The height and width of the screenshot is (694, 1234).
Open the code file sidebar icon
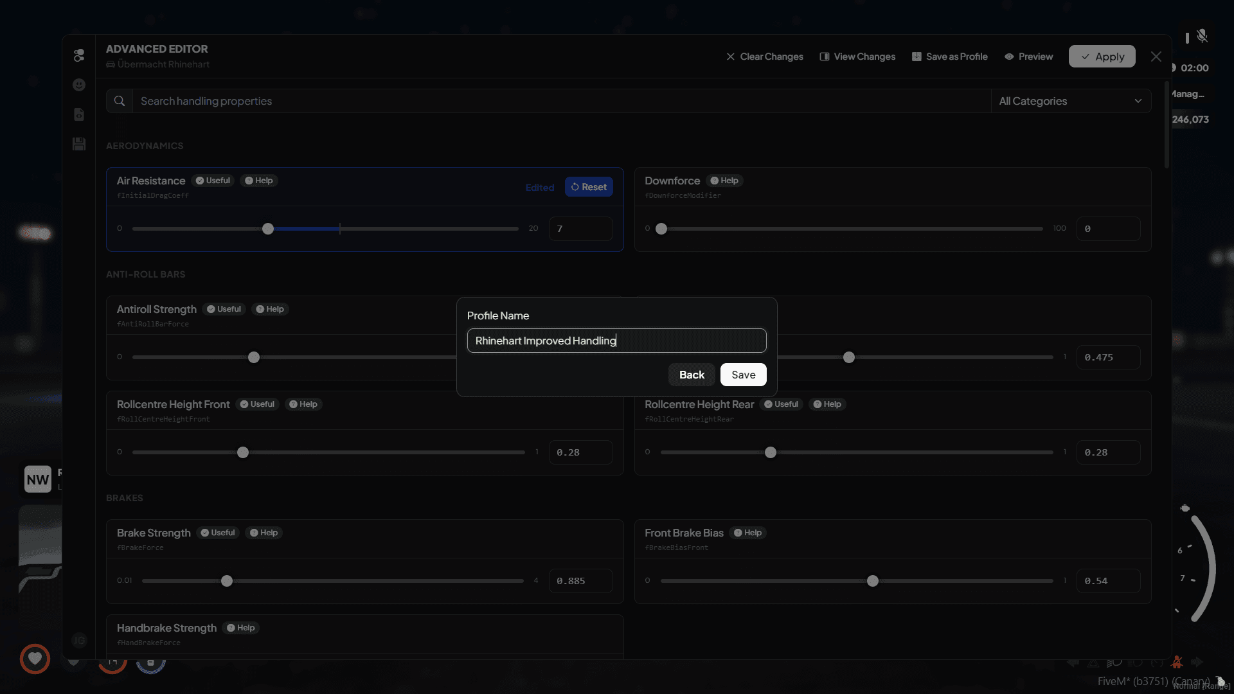coord(79,114)
